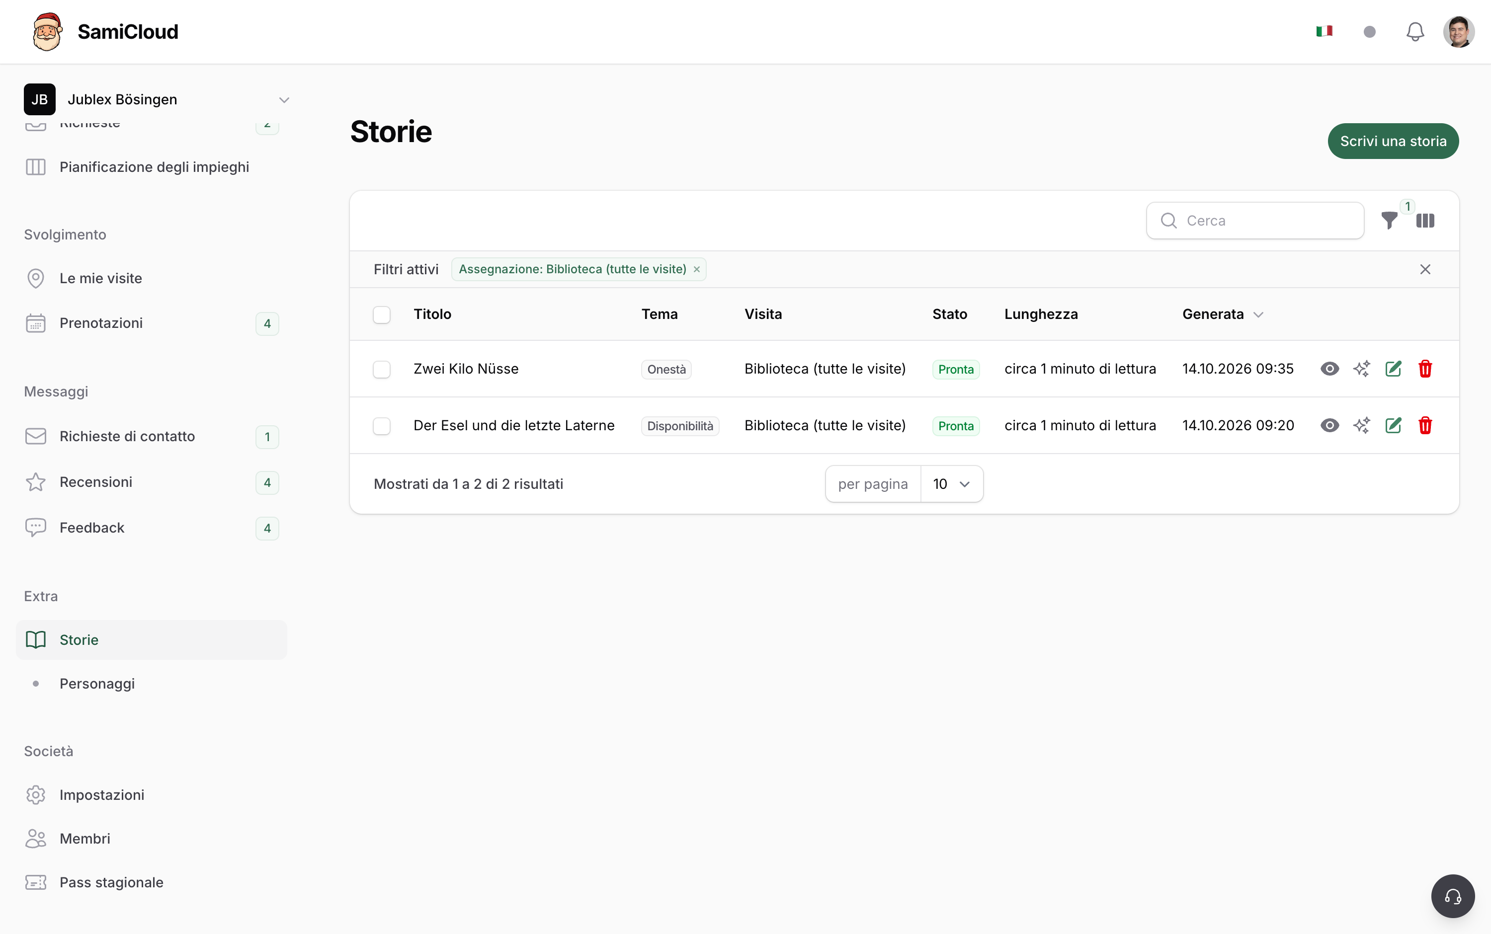The height and width of the screenshot is (934, 1491).
Task: Open the per pagina results dropdown
Action: click(952, 484)
